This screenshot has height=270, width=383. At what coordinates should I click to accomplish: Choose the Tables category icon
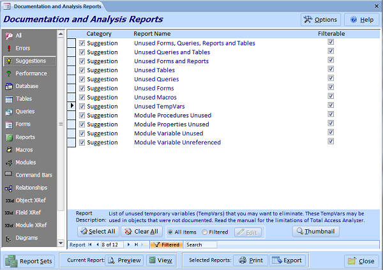9,99
